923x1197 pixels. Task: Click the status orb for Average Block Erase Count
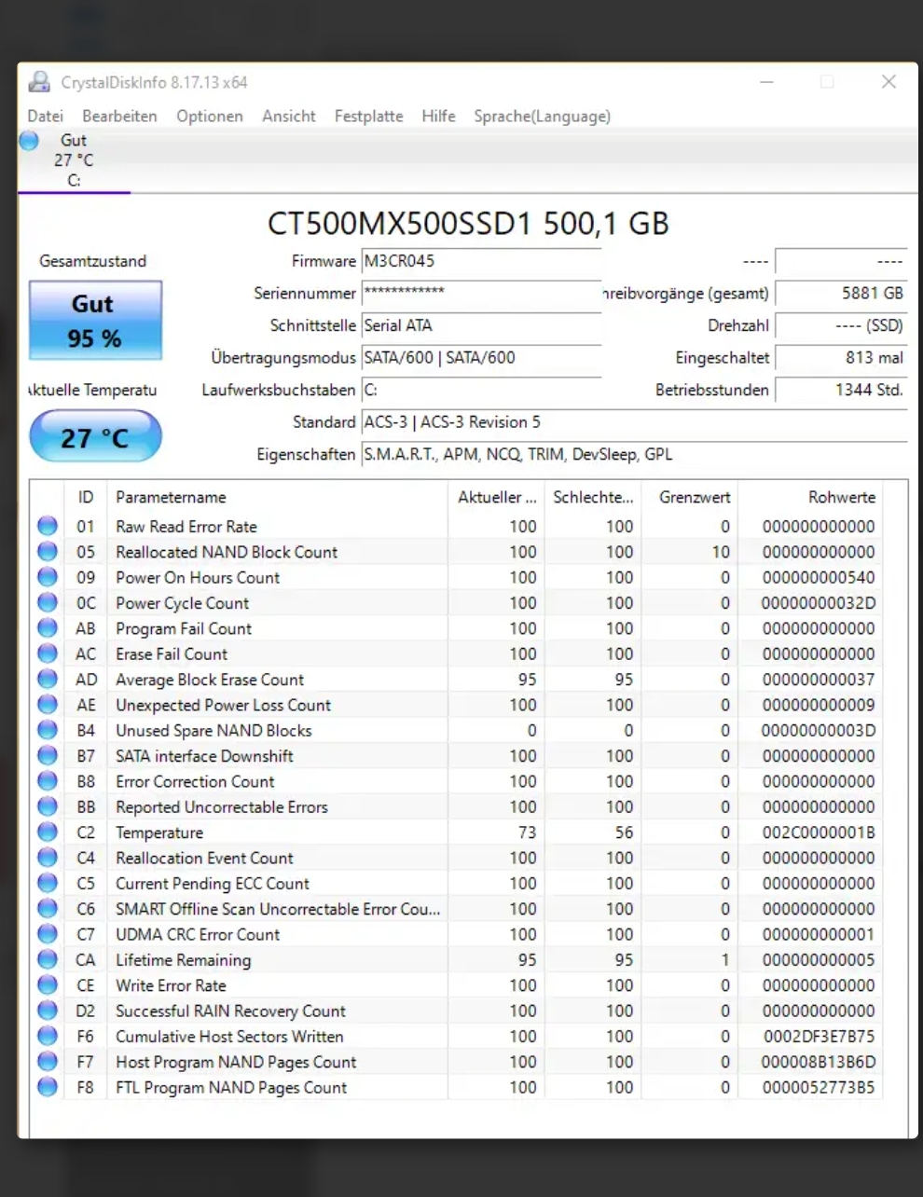48,680
